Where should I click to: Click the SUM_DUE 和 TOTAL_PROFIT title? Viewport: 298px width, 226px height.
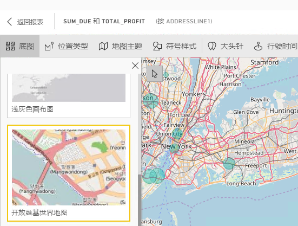(x=104, y=21)
